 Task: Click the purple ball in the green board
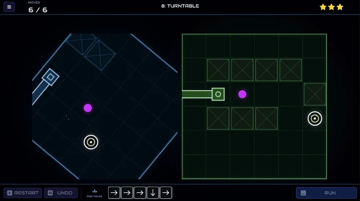[x=242, y=94]
